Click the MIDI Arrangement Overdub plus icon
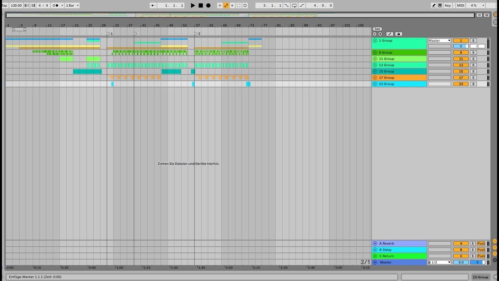The height and width of the screenshot is (281, 499). 220,5
